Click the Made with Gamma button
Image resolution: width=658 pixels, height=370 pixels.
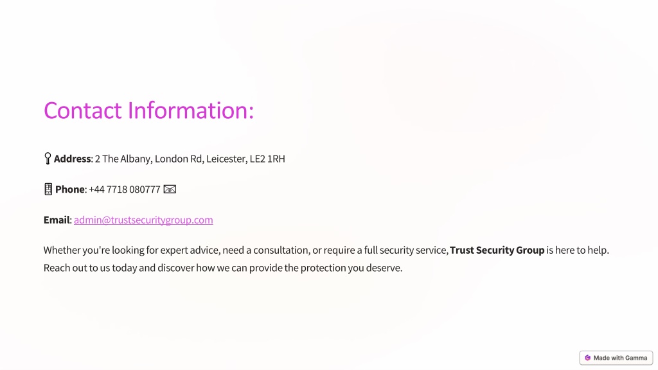(616, 358)
